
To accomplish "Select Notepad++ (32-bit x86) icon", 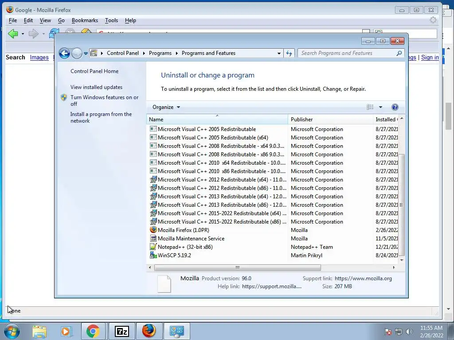I will pos(153,247).
